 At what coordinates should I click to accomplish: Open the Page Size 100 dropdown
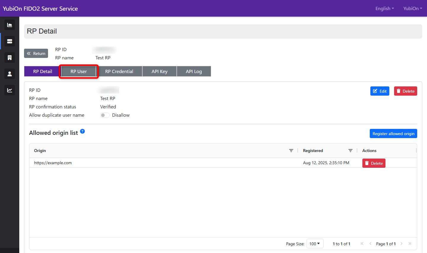pyautogui.click(x=315, y=243)
